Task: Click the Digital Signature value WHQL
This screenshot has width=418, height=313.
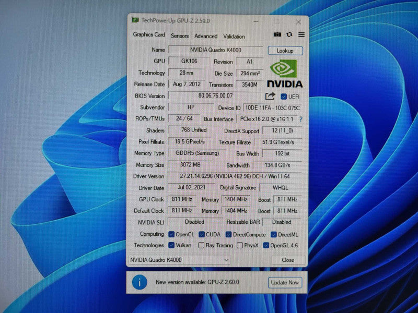Action: [281, 188]
